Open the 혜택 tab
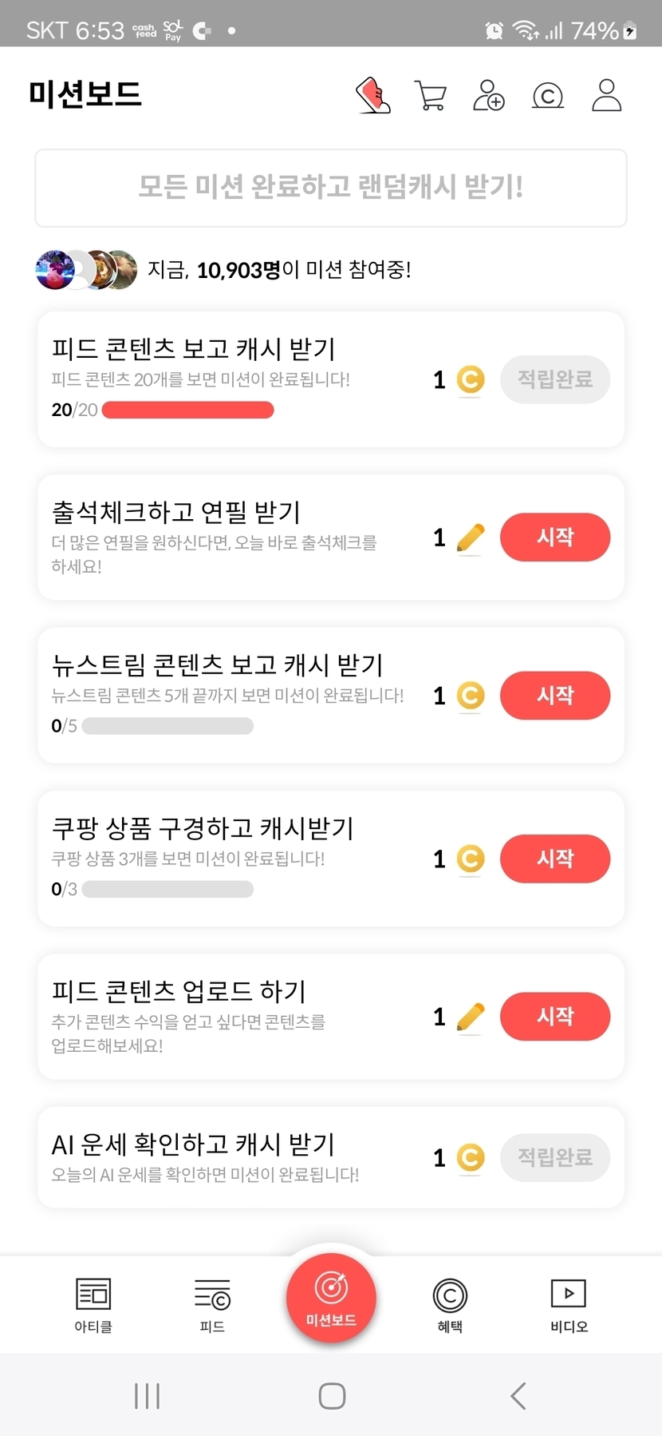This screenshot has width=662, height=1436. [x=450, y=1303]
